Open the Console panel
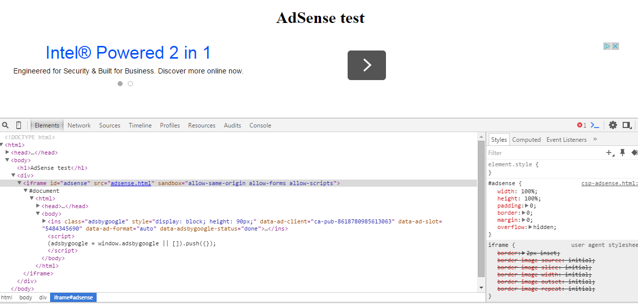Viewport: 638px width, 304px height. 260,125
